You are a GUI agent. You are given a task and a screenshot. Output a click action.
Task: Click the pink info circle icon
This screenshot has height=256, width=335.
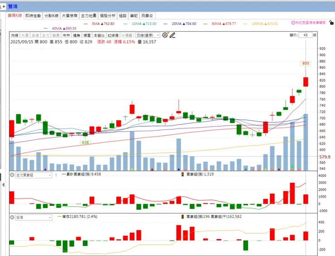point(293,23)
